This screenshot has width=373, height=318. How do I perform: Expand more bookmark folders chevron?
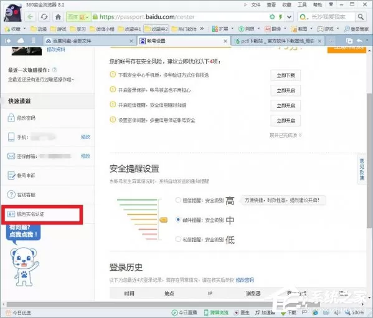[x=202, y=29]
